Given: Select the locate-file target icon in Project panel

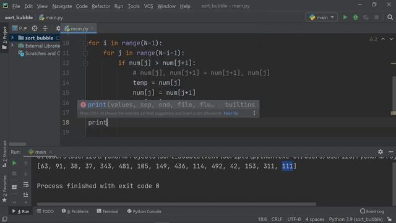Looking at the screenshot, I should click(x=35, y=28).
